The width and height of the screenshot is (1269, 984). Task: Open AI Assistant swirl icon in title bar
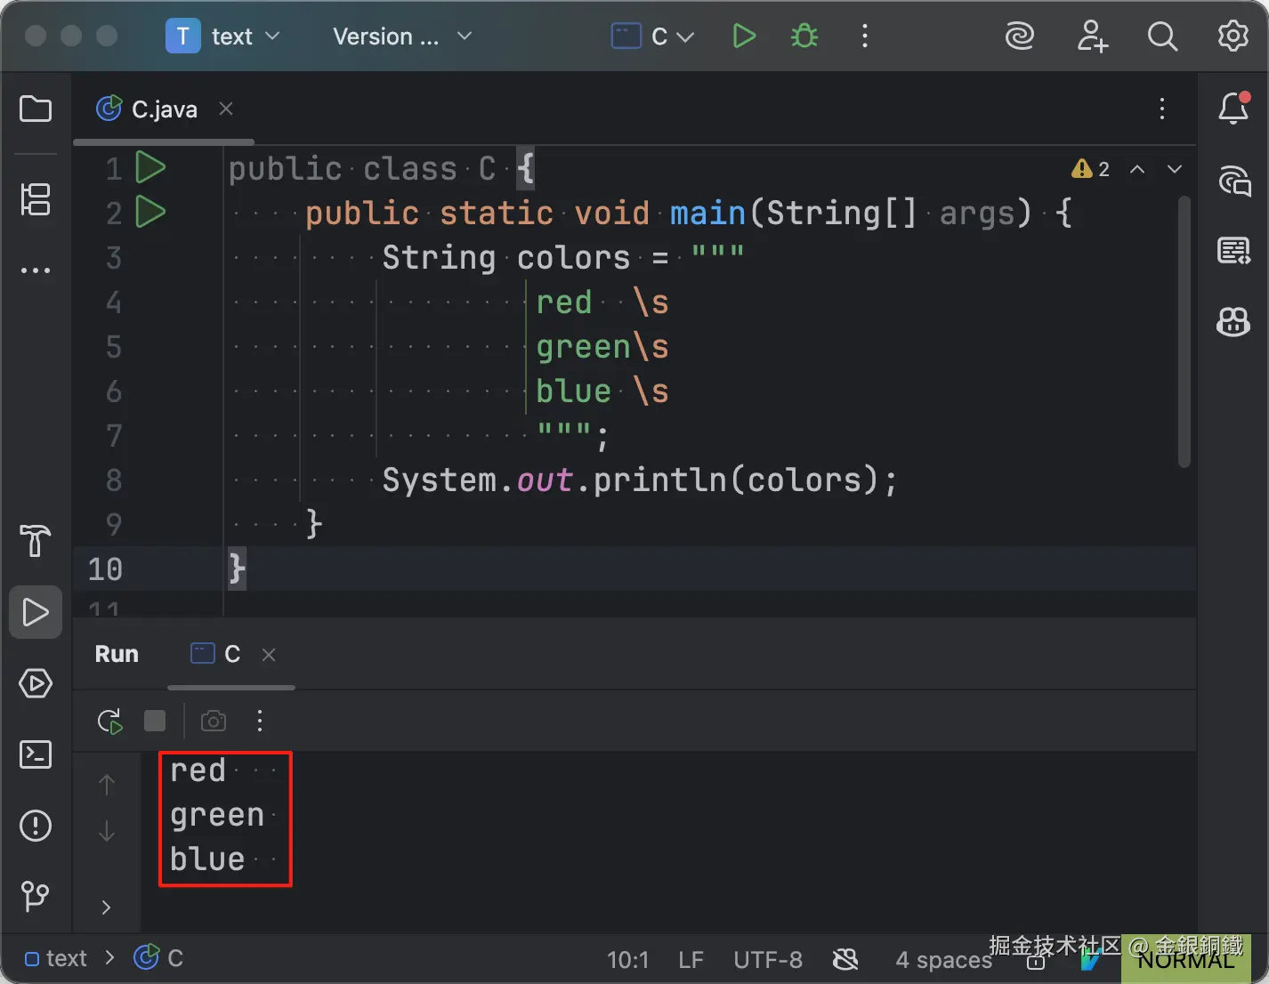tap(1020, 36)
